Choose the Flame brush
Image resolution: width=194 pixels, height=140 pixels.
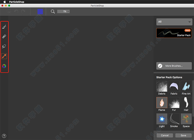pos(162,104)
